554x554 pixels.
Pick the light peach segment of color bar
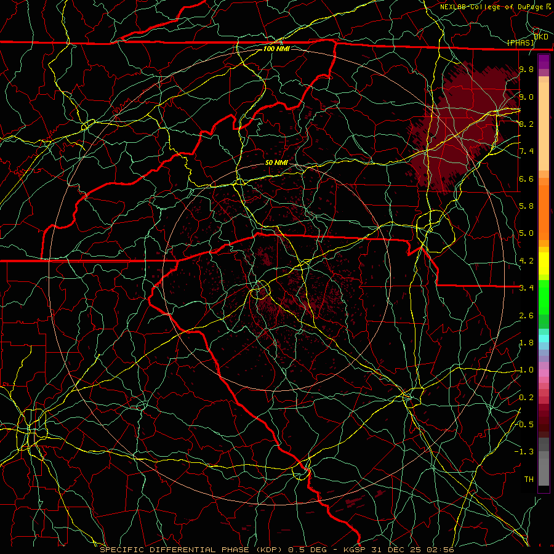[x=544, y=126]
